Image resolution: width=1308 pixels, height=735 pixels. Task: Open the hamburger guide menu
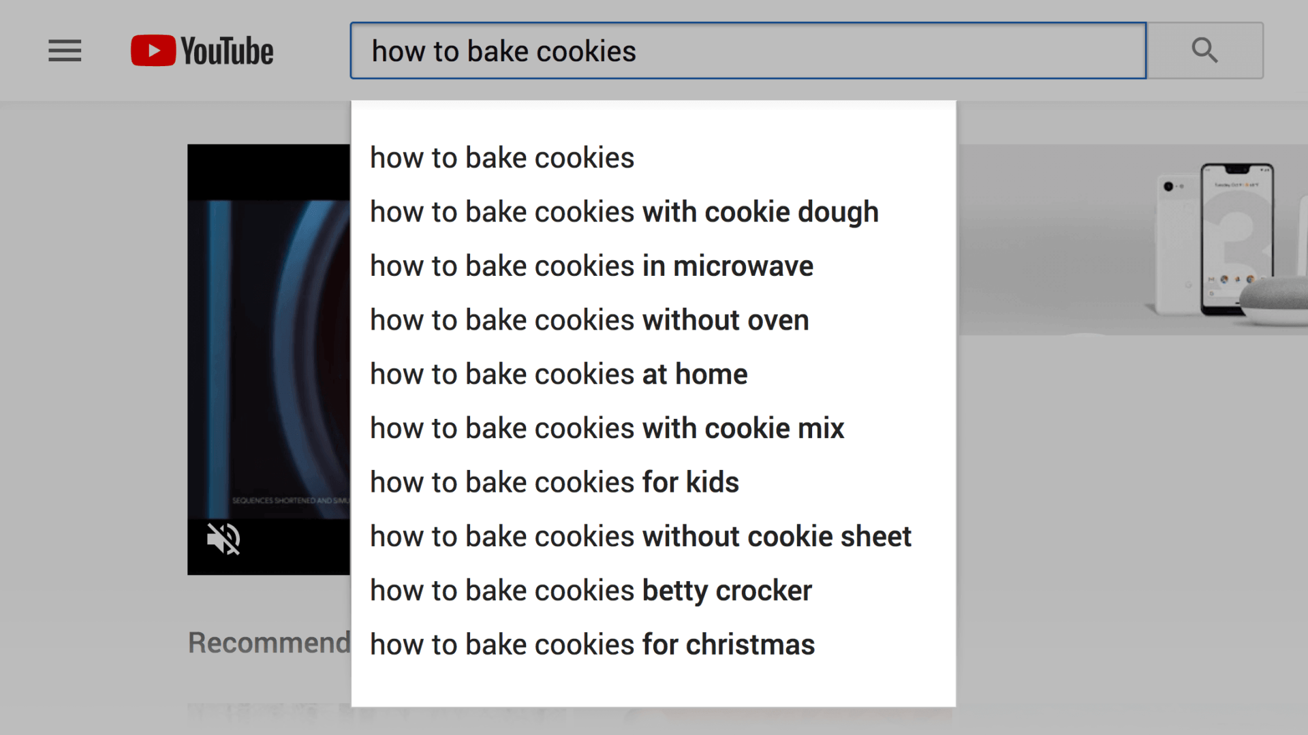coord(65,51)
